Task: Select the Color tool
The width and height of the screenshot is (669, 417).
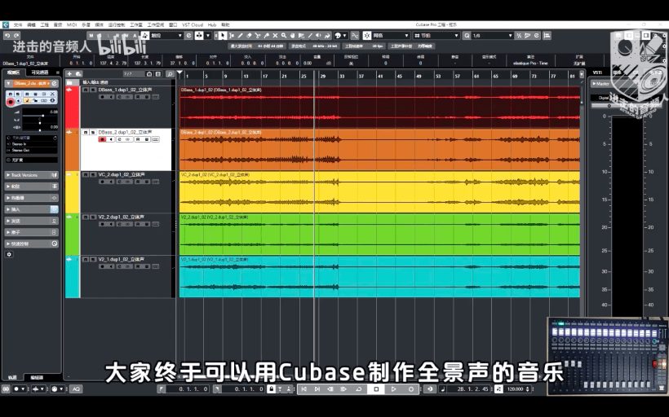Action: pyautogui.click(x=327, y=36)
